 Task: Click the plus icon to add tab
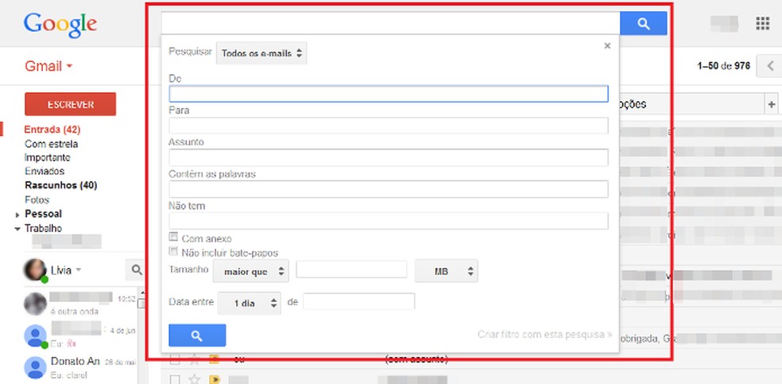(x=772, y=104)
